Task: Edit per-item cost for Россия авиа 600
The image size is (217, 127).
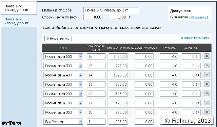Action: (144, 56)
